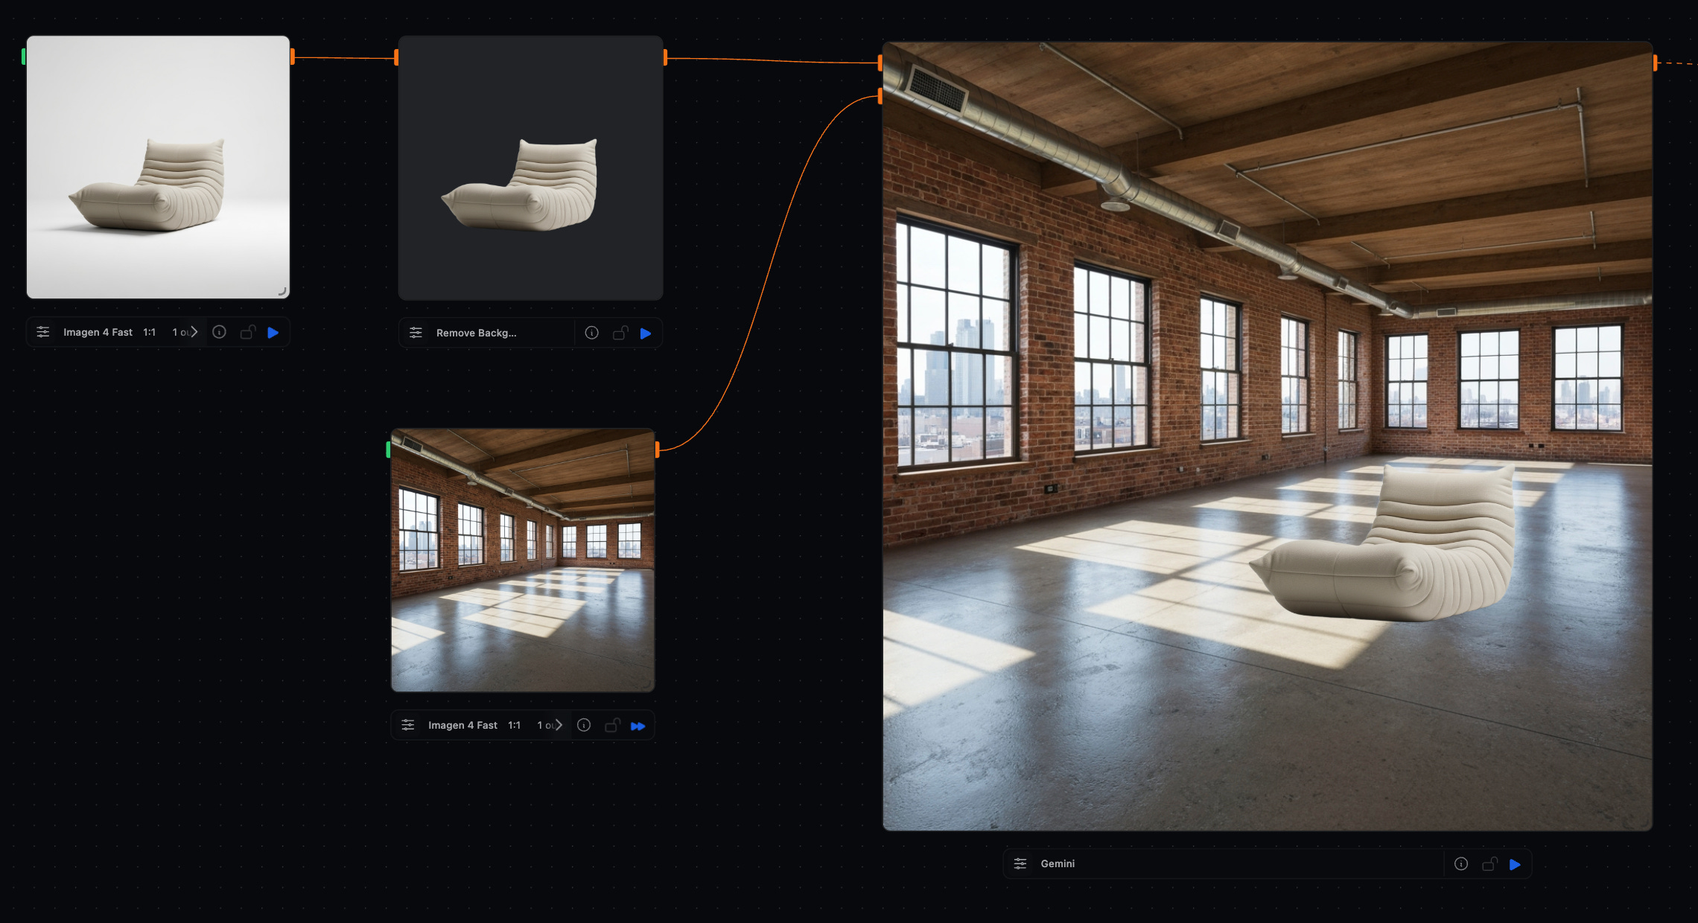
Task: Run chair Imagen 4 Fast node
Action: pos(273,333)
